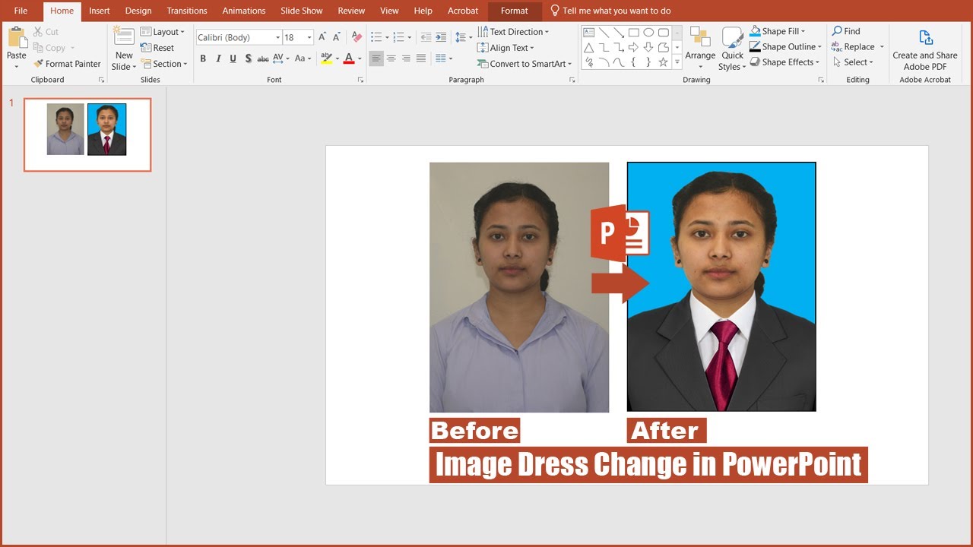Select the left brace shape
This screenshot has width=973, height=547.
[633, 62]
